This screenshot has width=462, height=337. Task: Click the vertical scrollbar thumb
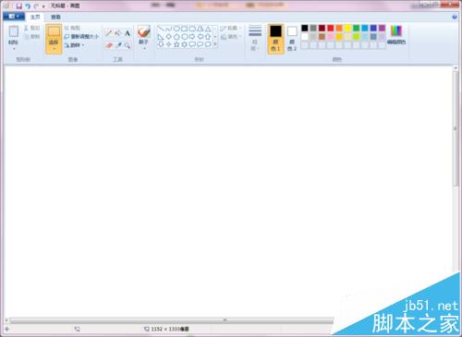coord(456,128)
